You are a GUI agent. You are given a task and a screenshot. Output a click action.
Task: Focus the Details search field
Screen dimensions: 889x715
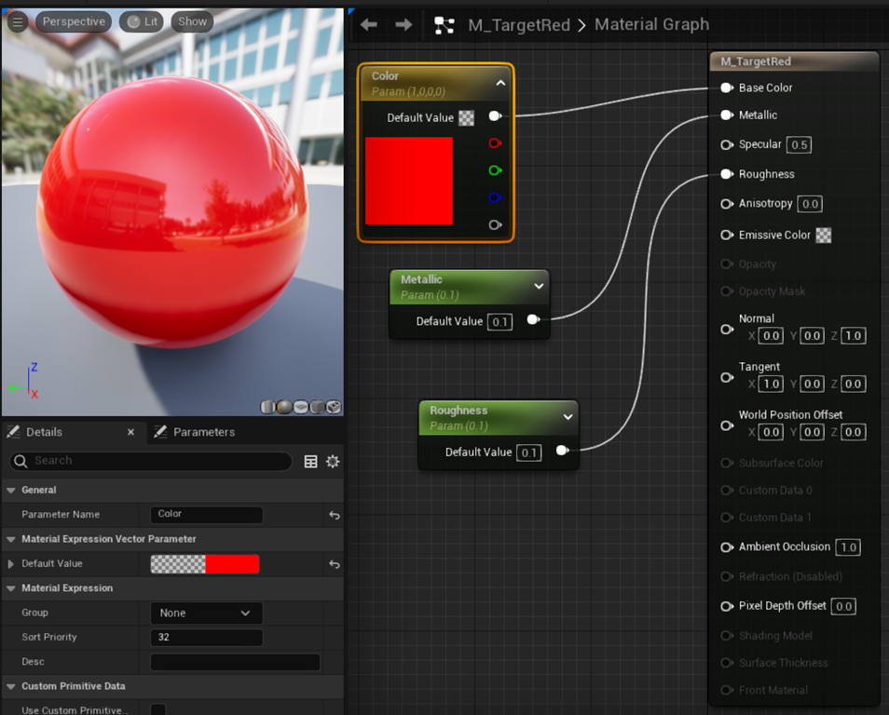point(151,461)
